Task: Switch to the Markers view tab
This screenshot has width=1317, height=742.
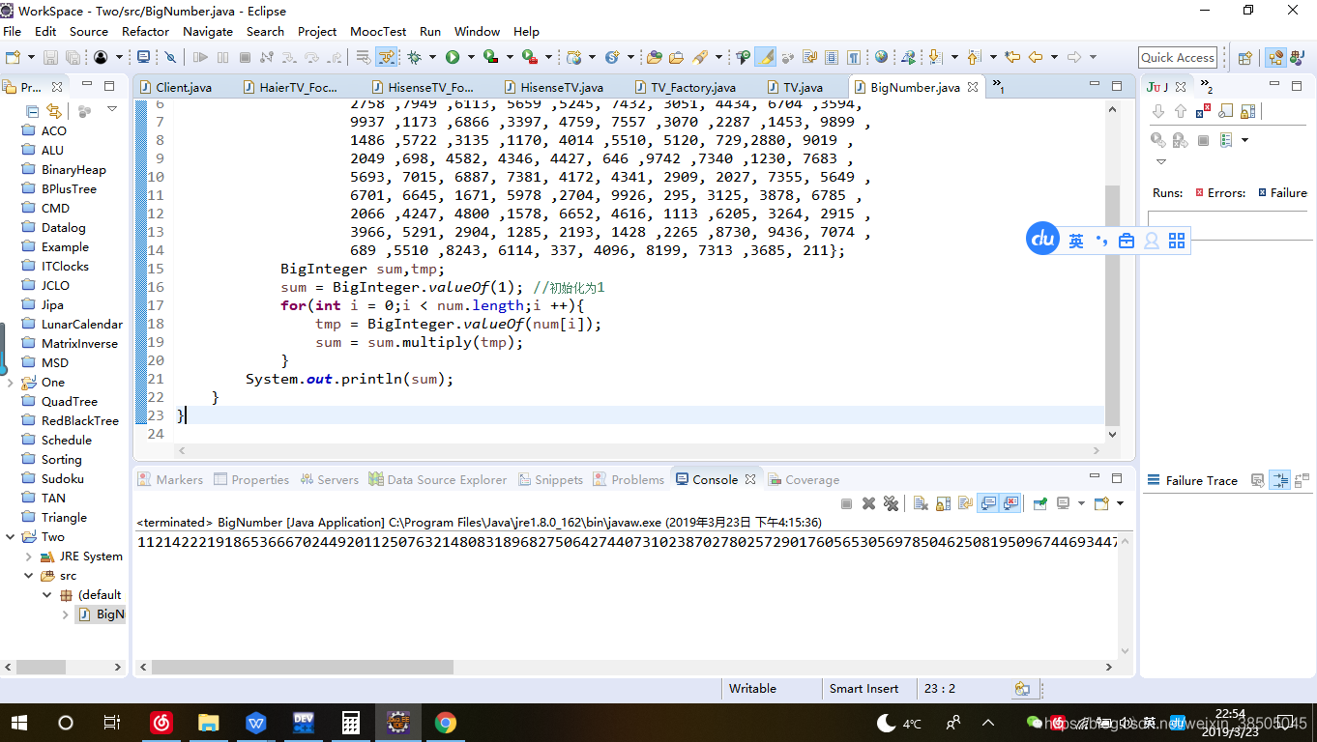Action: point(171,479)
